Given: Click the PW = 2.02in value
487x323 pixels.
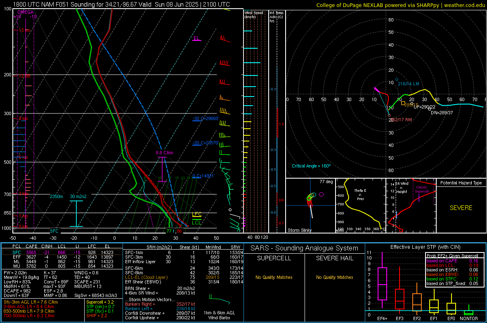Looking at the screenshot, I should [15, 273].
